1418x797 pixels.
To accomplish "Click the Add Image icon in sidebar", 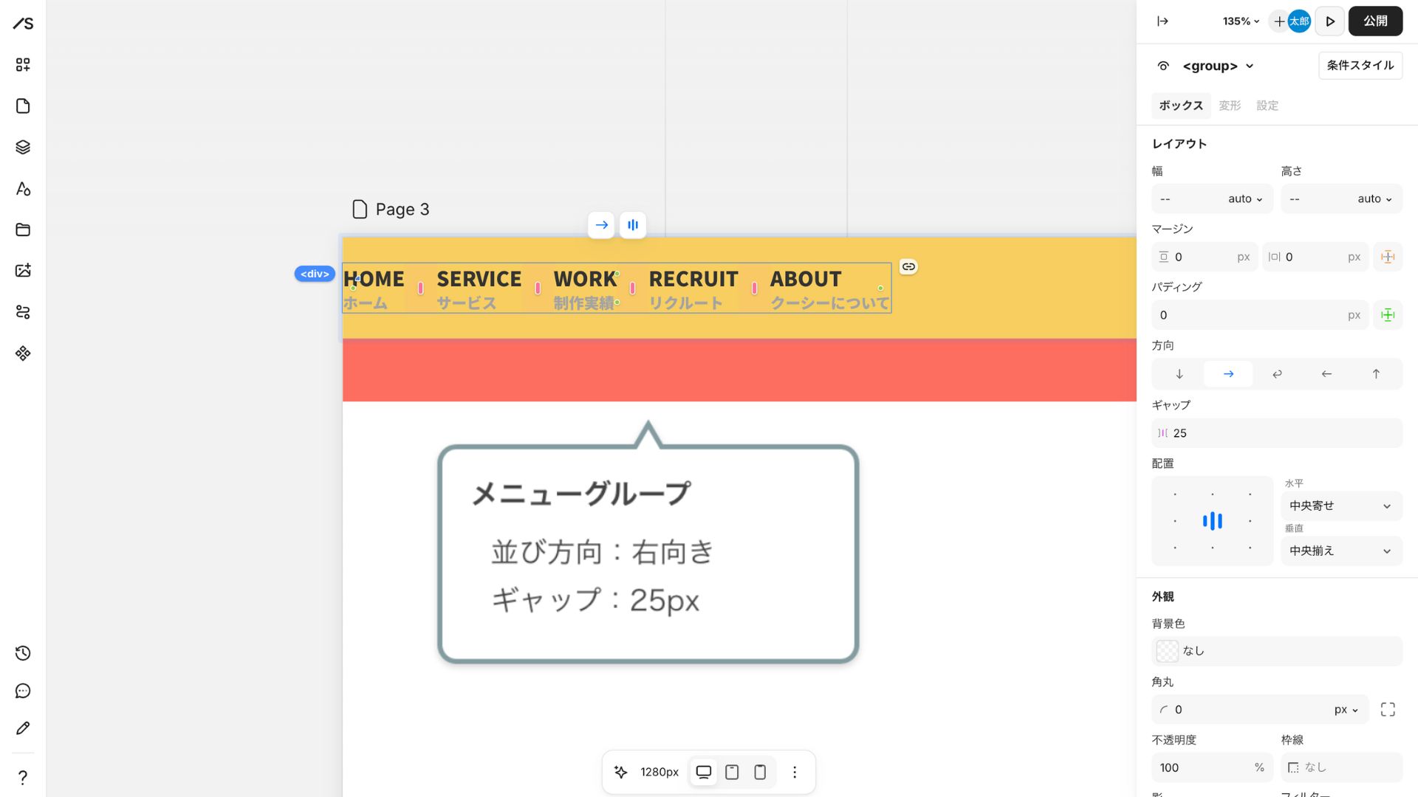I will click(22, 270).
